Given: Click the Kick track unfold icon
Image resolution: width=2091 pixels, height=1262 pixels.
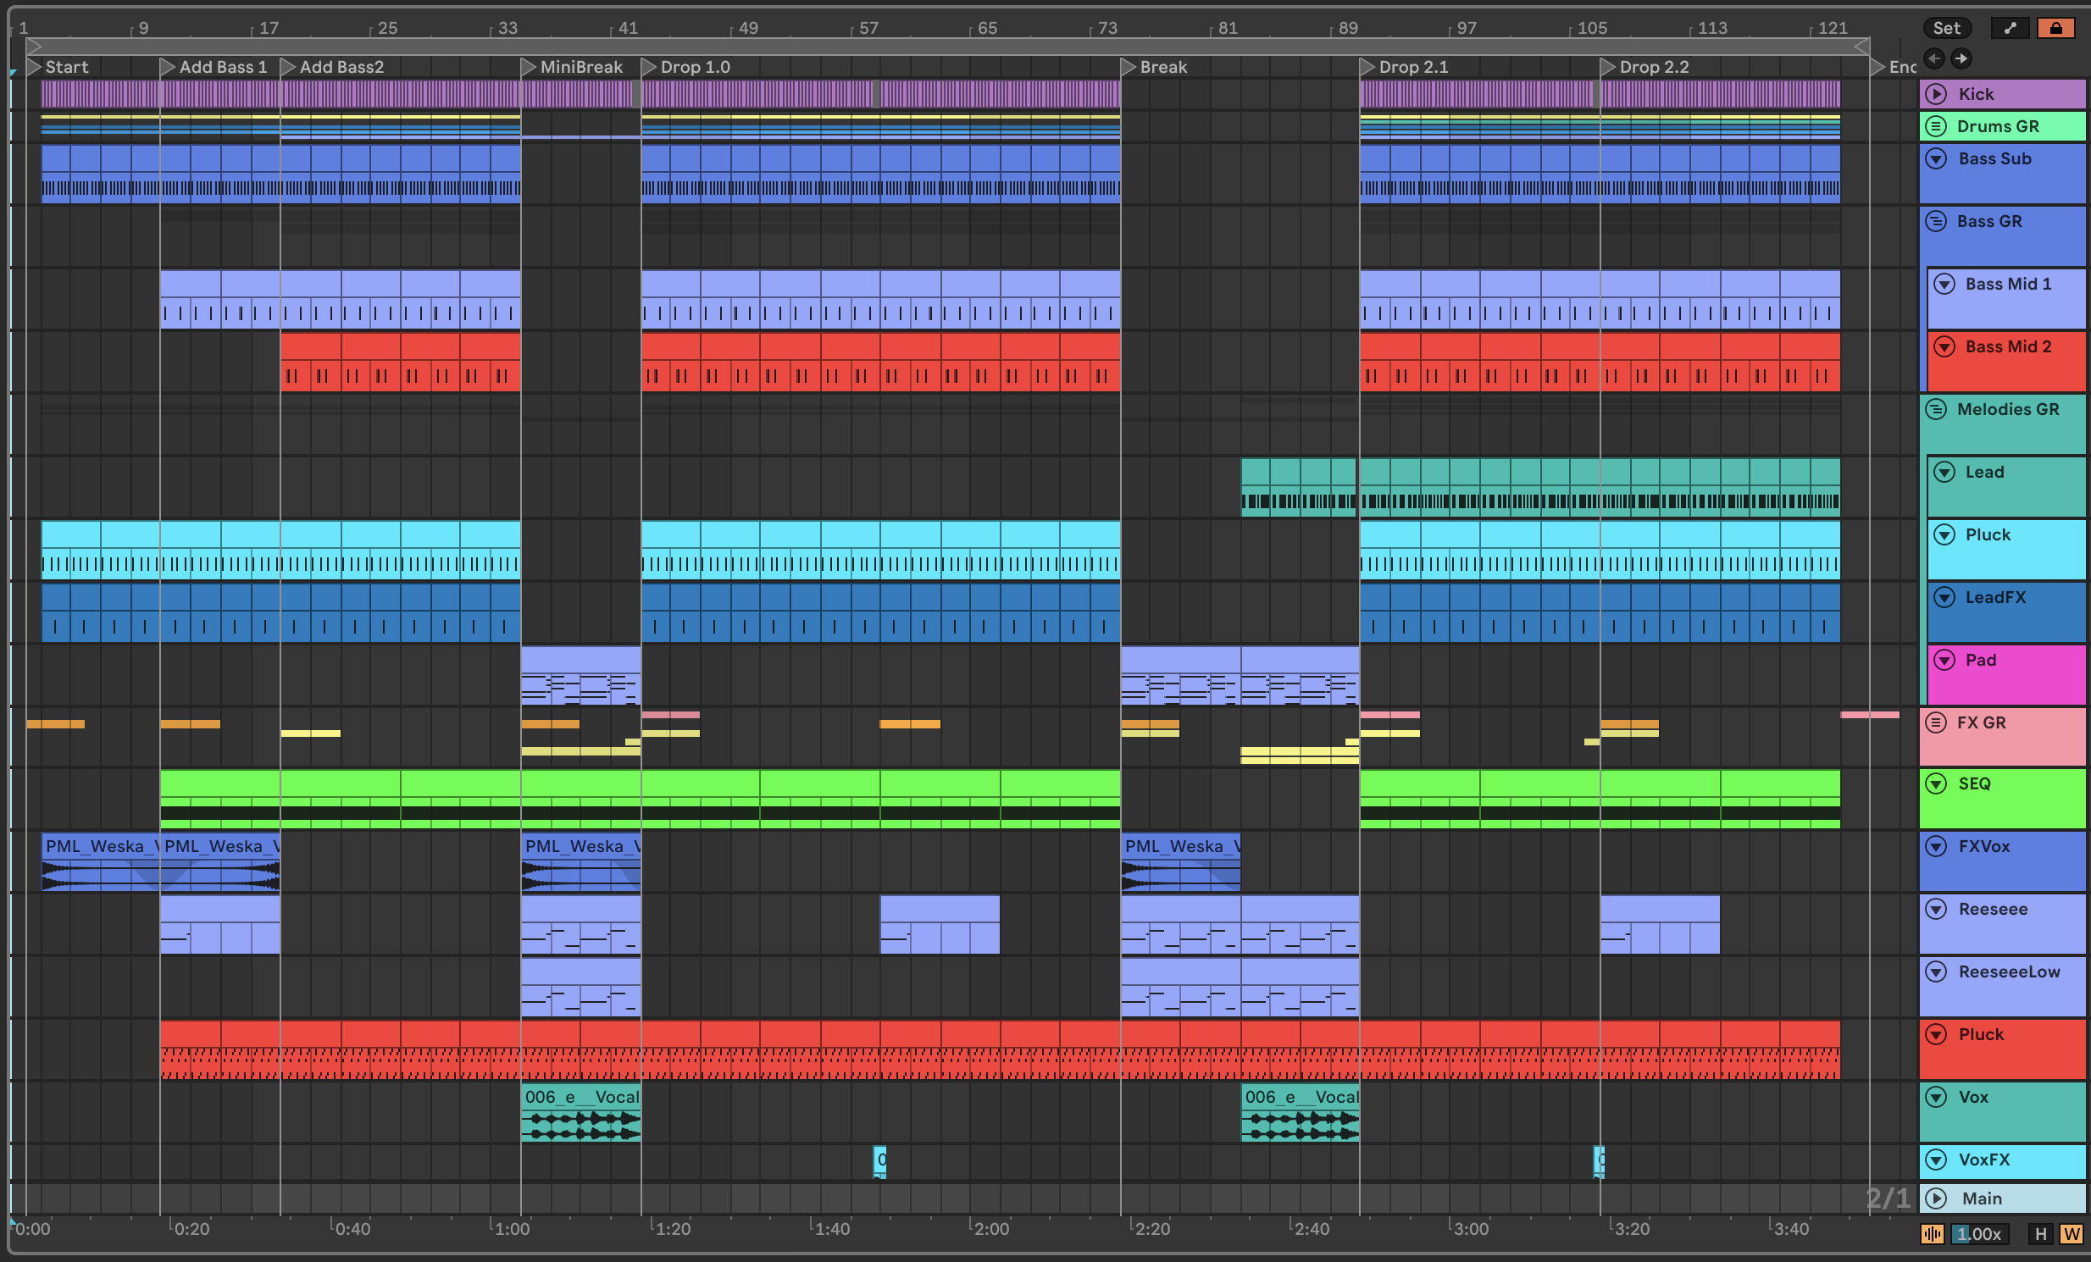Looking at the screenshot, I should pos(1936,94).
